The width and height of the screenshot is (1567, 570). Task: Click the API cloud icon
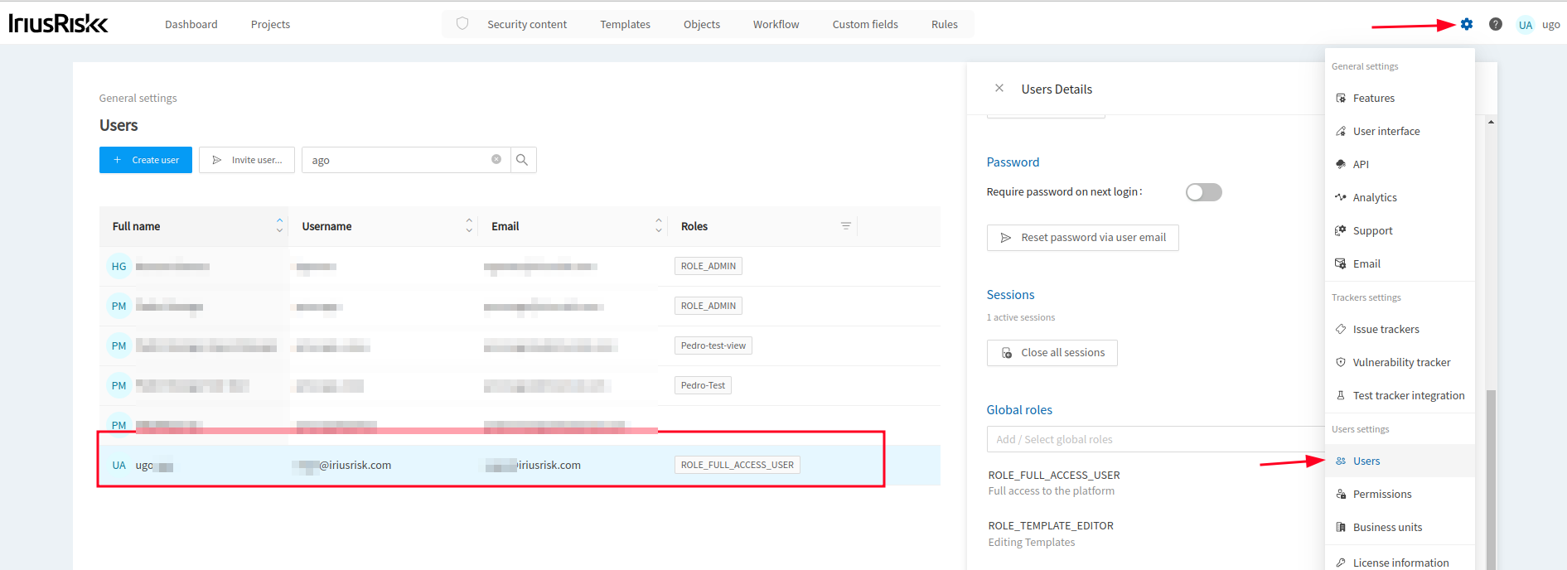pos(1341,164)
